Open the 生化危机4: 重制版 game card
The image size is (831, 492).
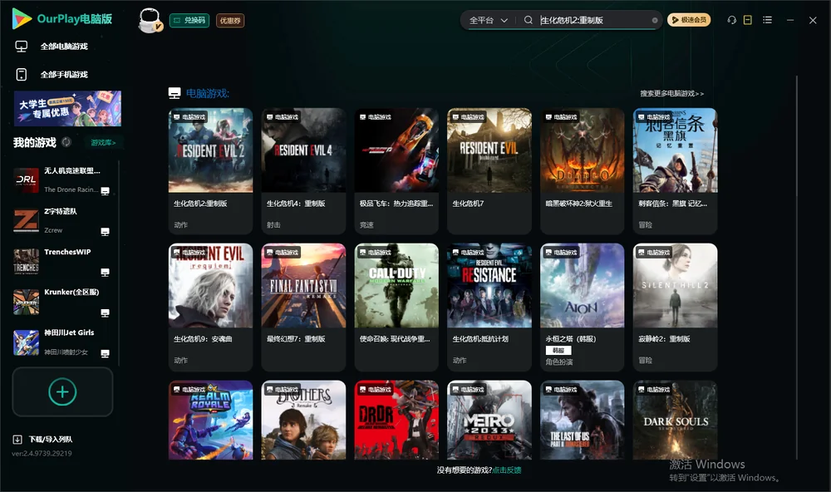click(x=303, y=170)
